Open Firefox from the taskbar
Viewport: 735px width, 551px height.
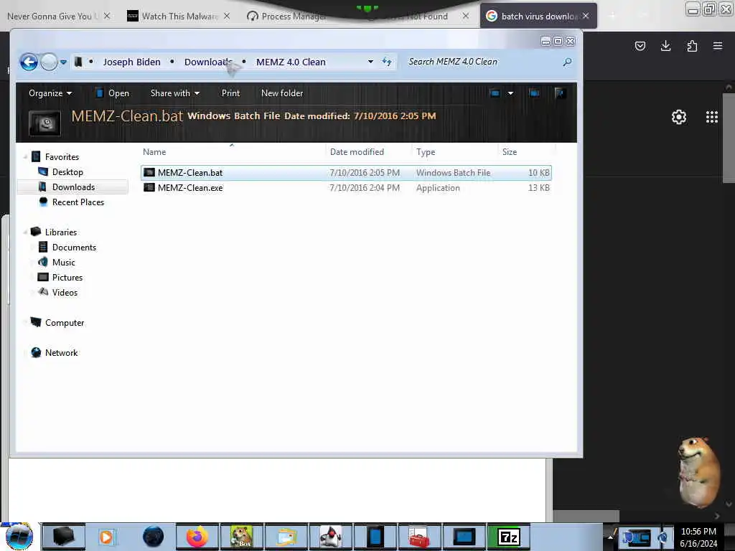point(197,537)
